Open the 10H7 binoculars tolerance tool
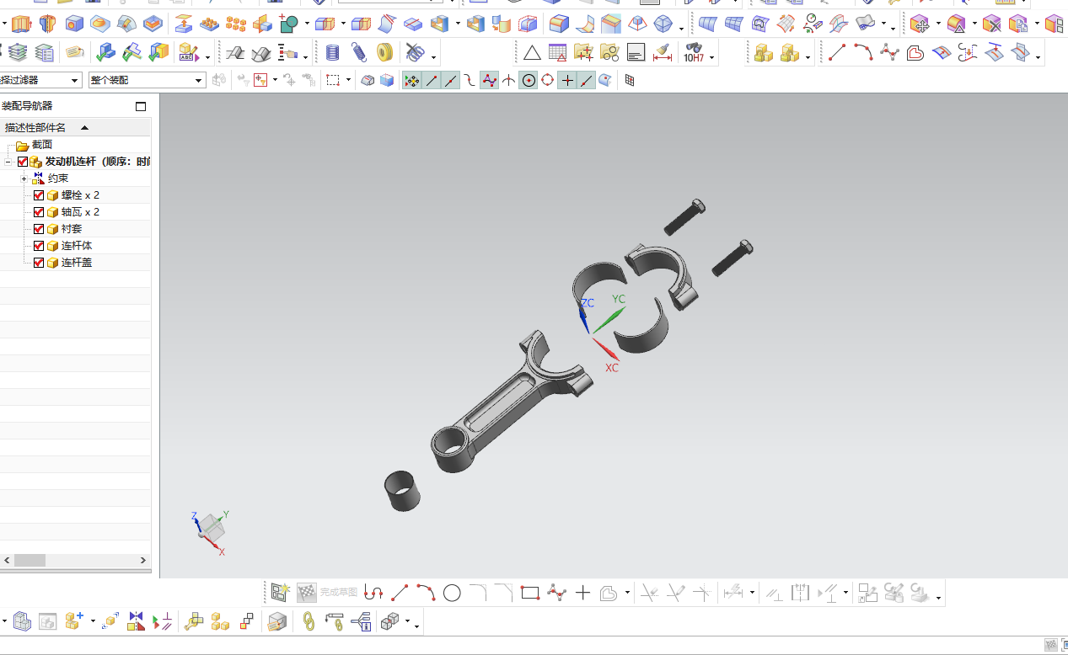The height and width of the screenshot is (655, 1068). coord(694,53)
